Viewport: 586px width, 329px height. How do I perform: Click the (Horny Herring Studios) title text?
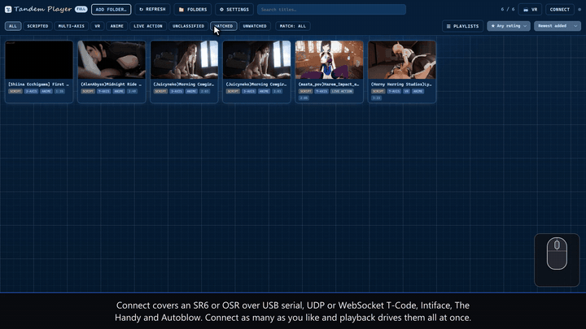pos(401,84)
